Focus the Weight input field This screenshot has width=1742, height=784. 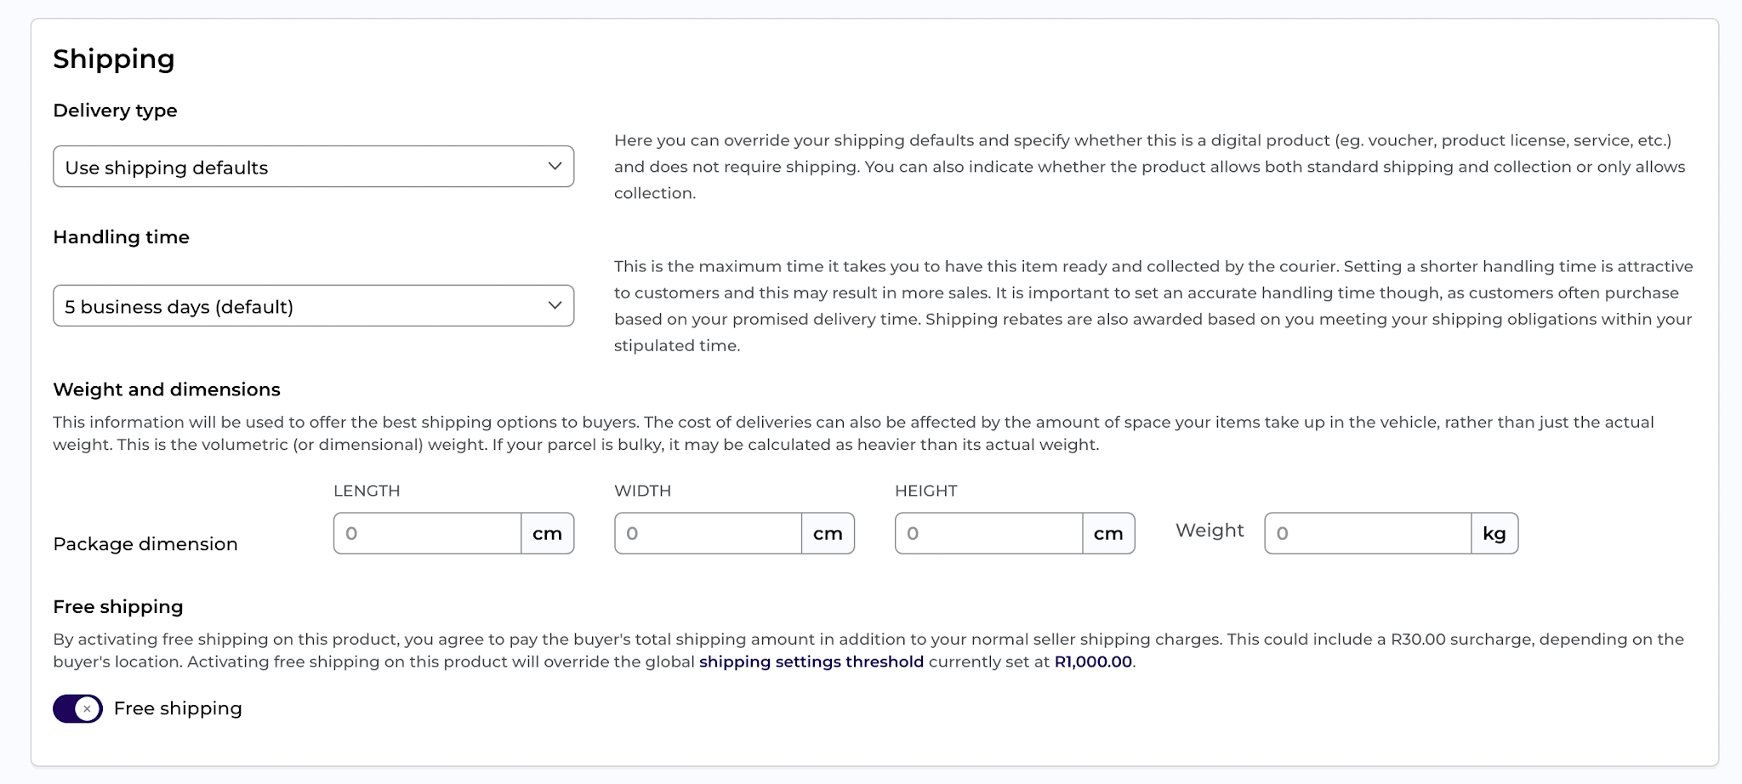pyautogui.click(x=1368, y=533)
